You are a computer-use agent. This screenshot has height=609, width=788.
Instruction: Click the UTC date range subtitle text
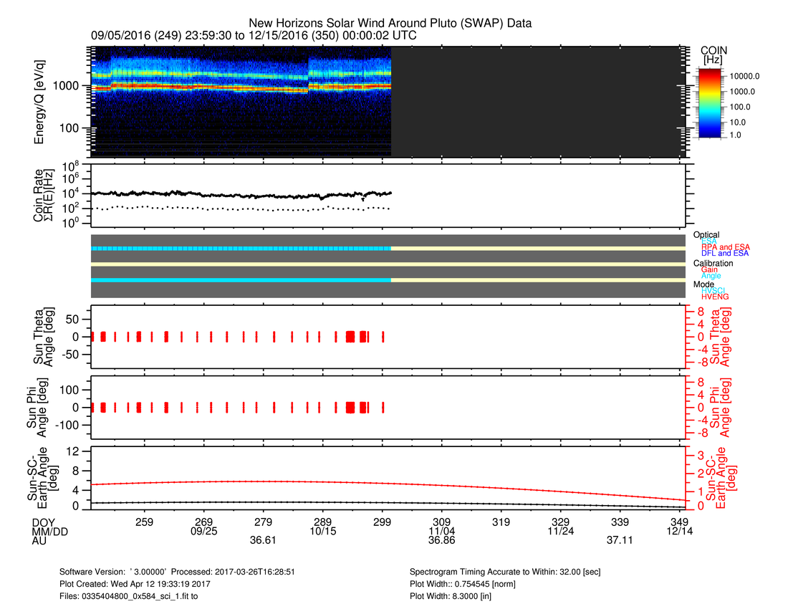[254, 35]
